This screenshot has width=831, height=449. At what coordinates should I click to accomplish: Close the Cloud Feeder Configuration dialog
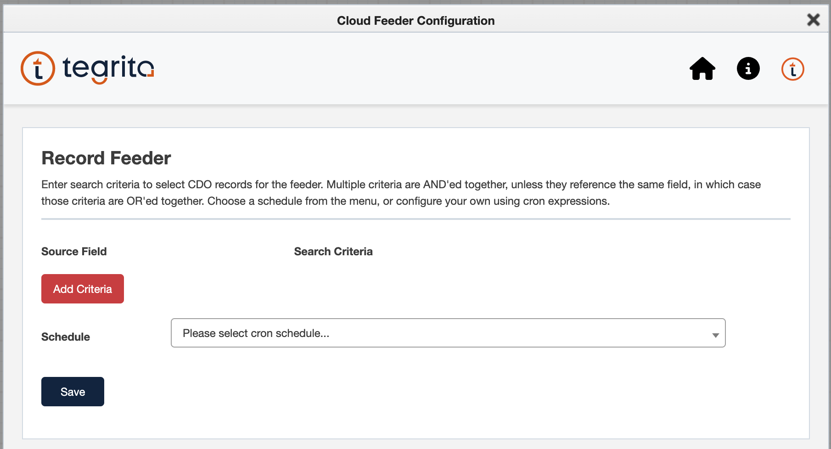point(813,20)
